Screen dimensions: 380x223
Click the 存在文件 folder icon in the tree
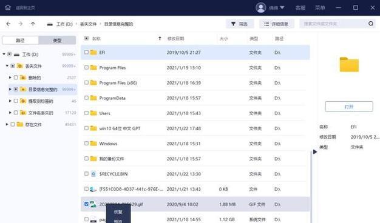pyautogui.click(x=20, y=124)
